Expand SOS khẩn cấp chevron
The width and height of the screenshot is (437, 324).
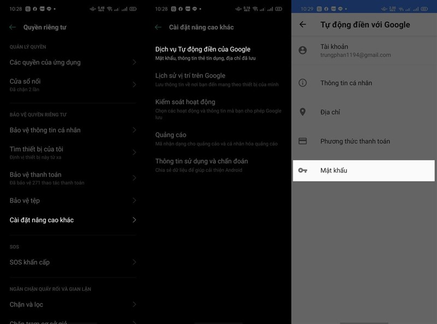[134, 262]
